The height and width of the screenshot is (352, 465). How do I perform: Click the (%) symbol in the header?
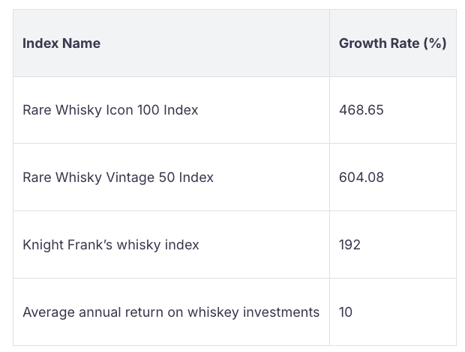(435, 43)
